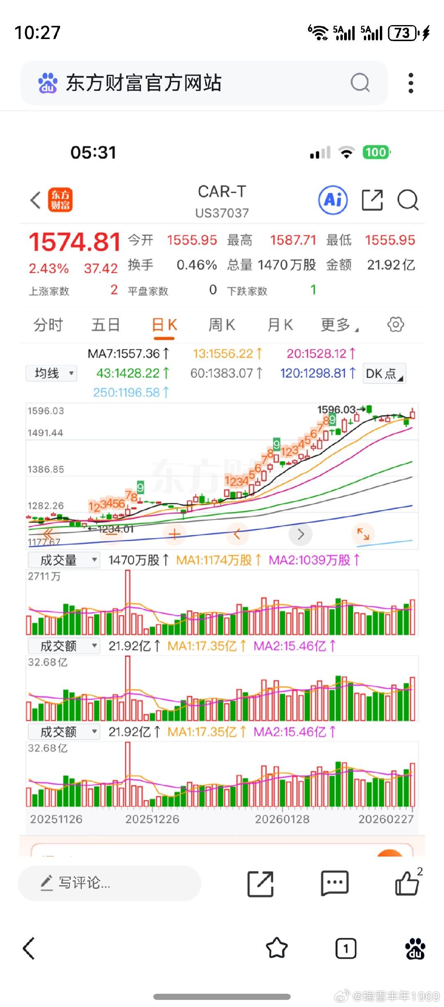Image resolution: width=444 pixels, height=1007 pixels.
Task: Switch to the 分时 tab
Action: tap(48, 325)
